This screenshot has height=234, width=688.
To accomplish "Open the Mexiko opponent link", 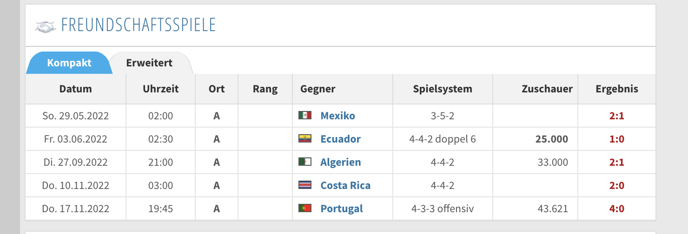I will 338,116.
